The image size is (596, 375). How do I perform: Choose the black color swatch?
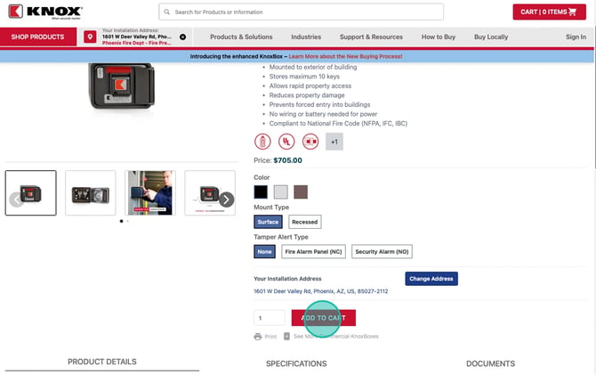click(x=261, y=192)
